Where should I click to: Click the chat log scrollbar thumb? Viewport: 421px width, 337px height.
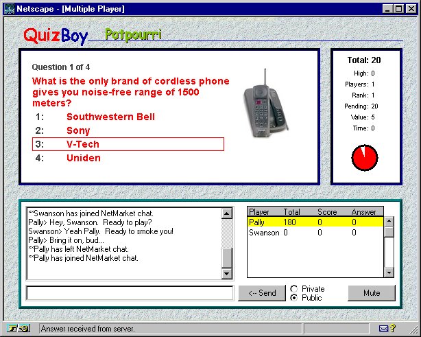227,257
